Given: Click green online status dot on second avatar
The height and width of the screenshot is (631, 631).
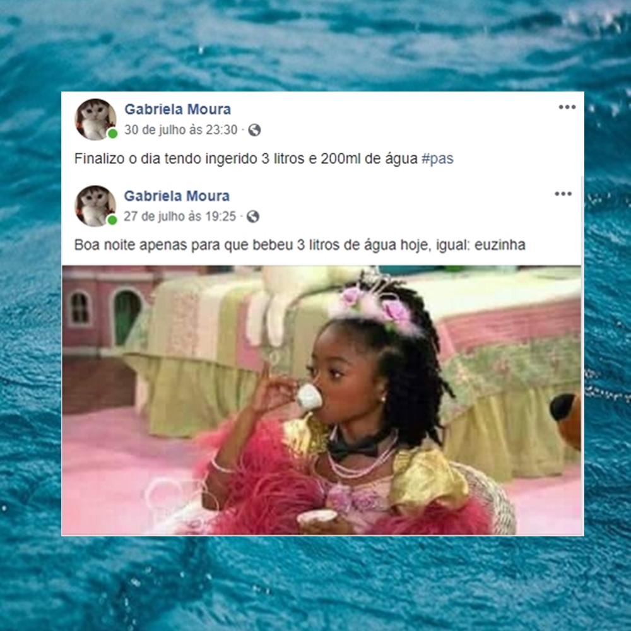Looking at the screenshot, I should (x=112, y=220).
